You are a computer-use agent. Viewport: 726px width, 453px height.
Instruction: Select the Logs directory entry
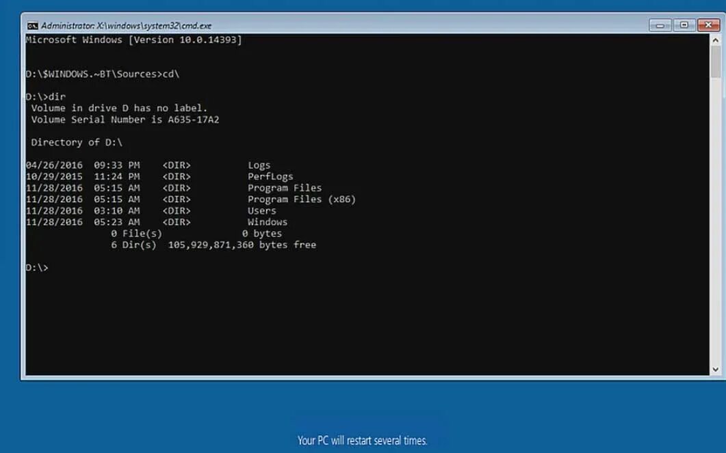pos(260,165)
